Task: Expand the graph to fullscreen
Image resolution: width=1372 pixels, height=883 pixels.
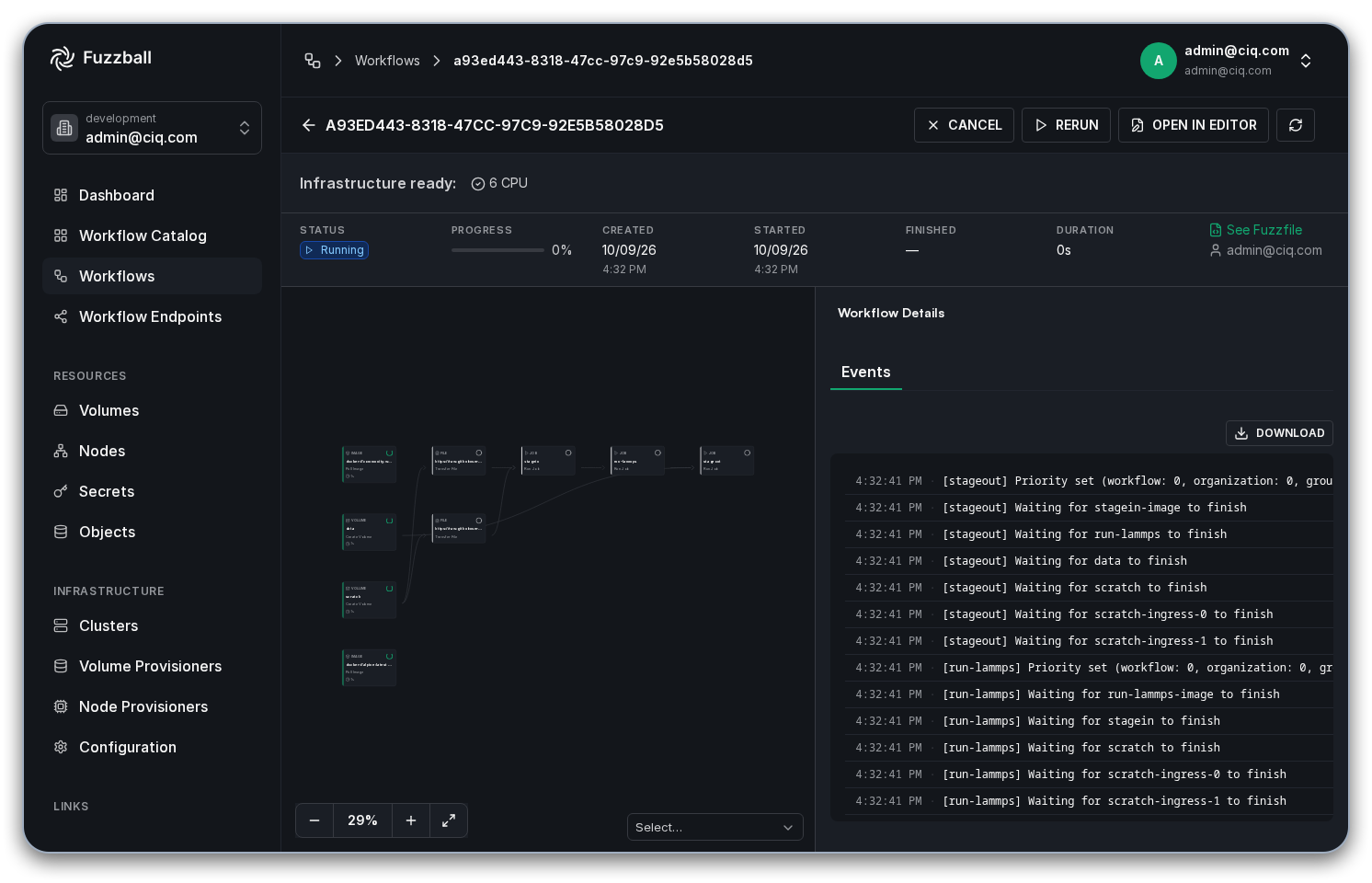Action: (x=449, y=820)
